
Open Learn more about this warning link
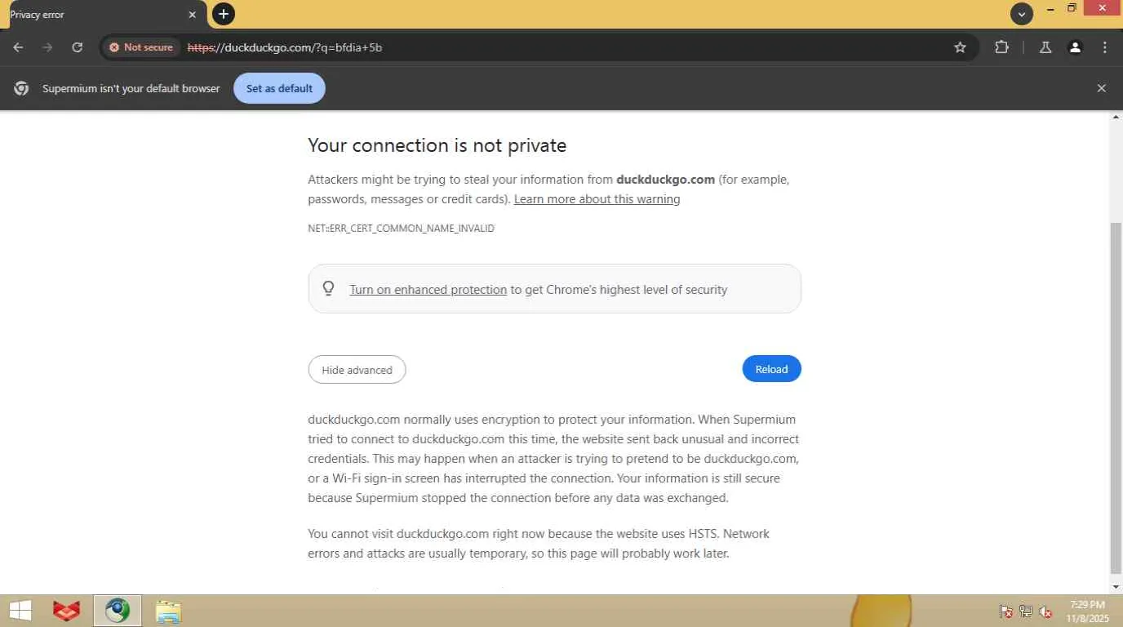(597, 199)
